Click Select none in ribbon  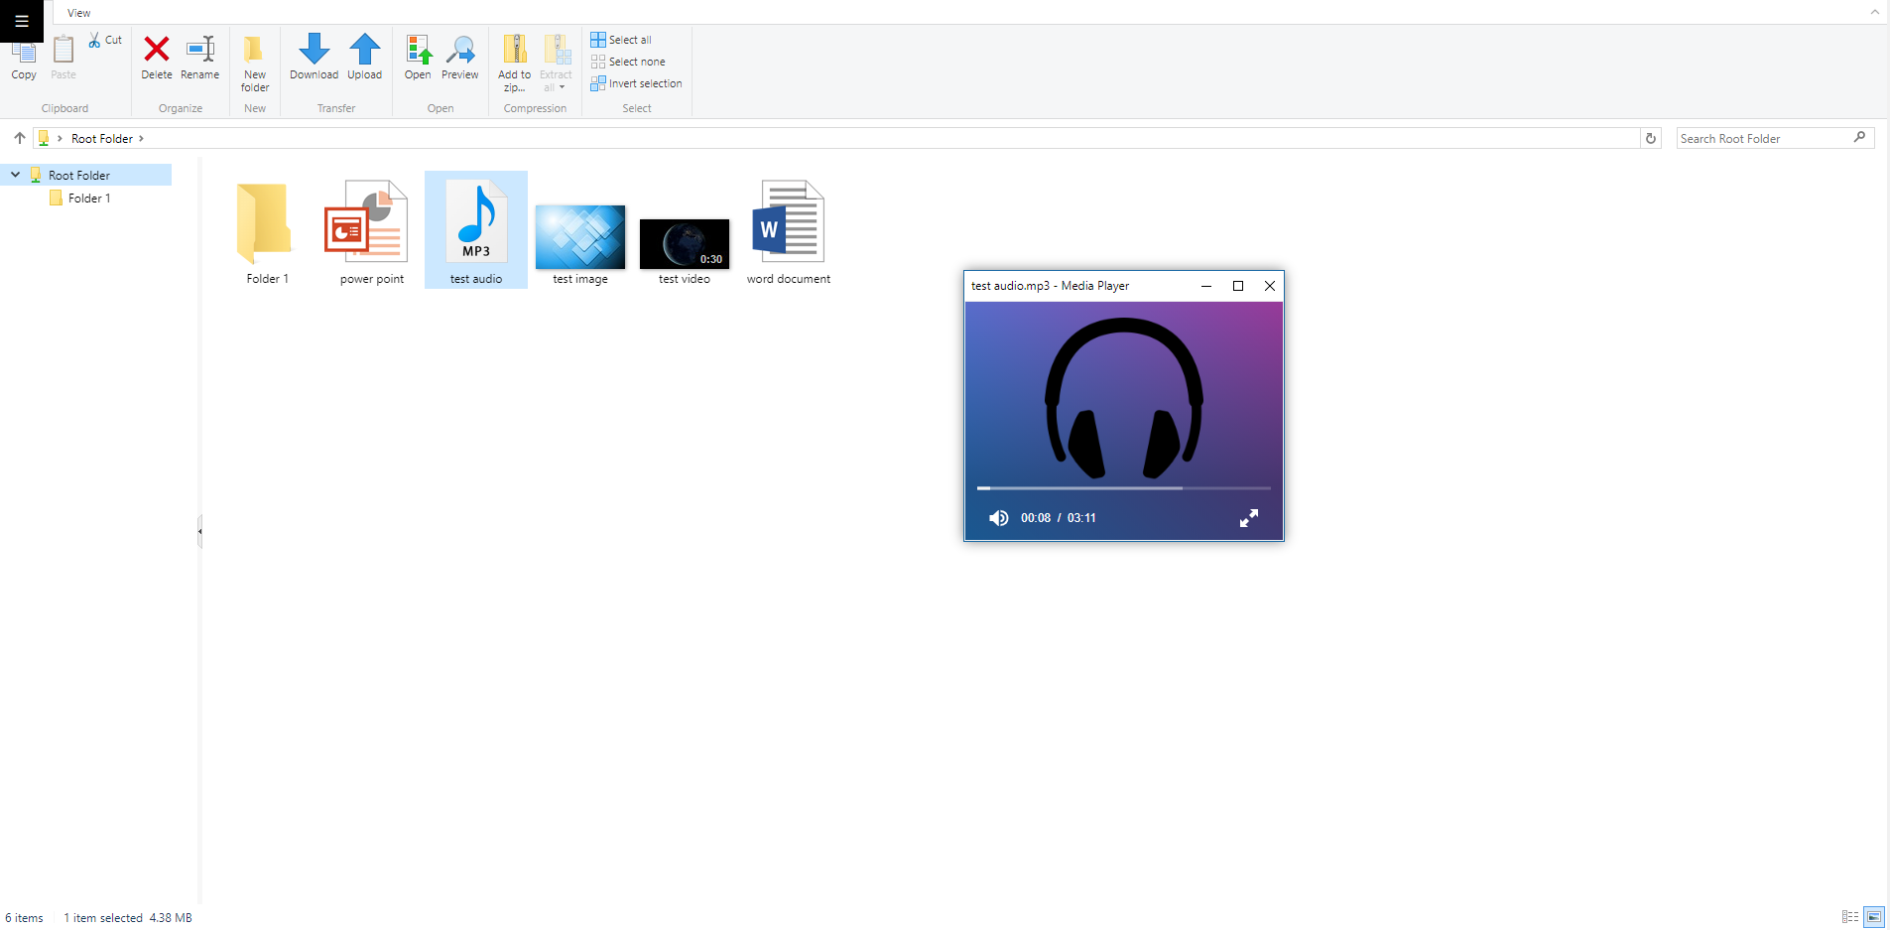pos(629,62)
